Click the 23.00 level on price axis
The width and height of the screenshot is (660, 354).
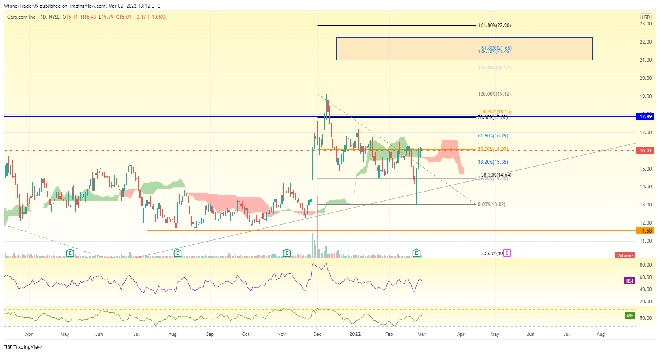645,24
